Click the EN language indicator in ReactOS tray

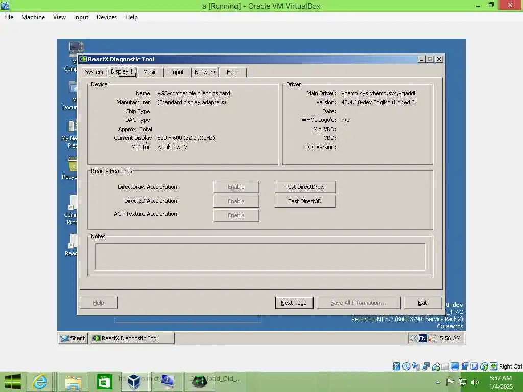click(422, 338)
